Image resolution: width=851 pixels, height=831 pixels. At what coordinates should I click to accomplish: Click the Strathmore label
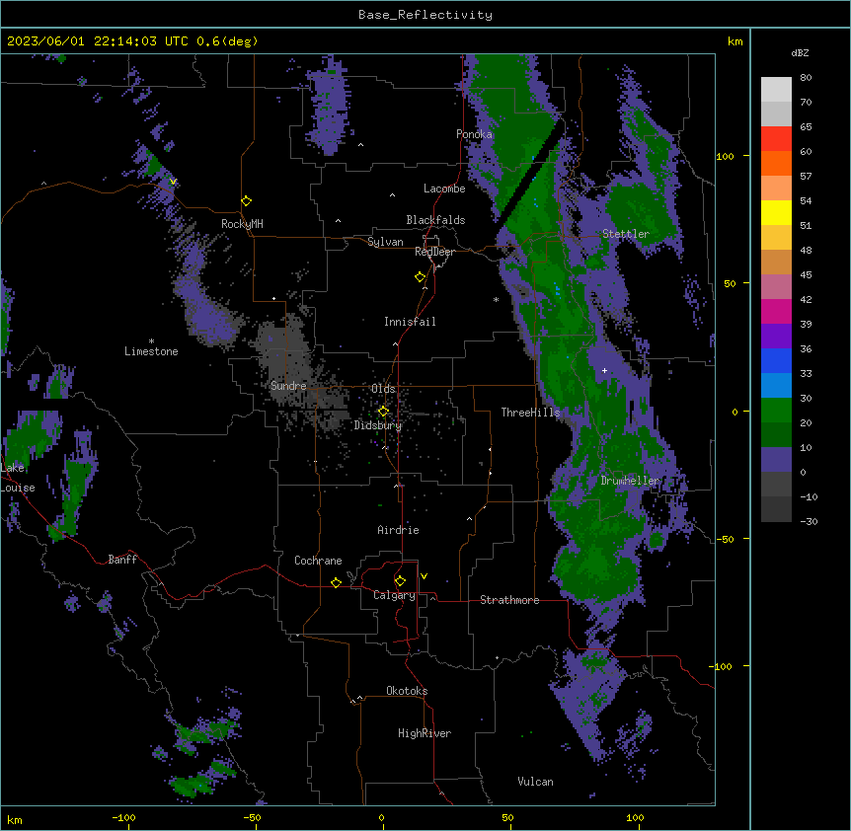click(x=509, y=600)
